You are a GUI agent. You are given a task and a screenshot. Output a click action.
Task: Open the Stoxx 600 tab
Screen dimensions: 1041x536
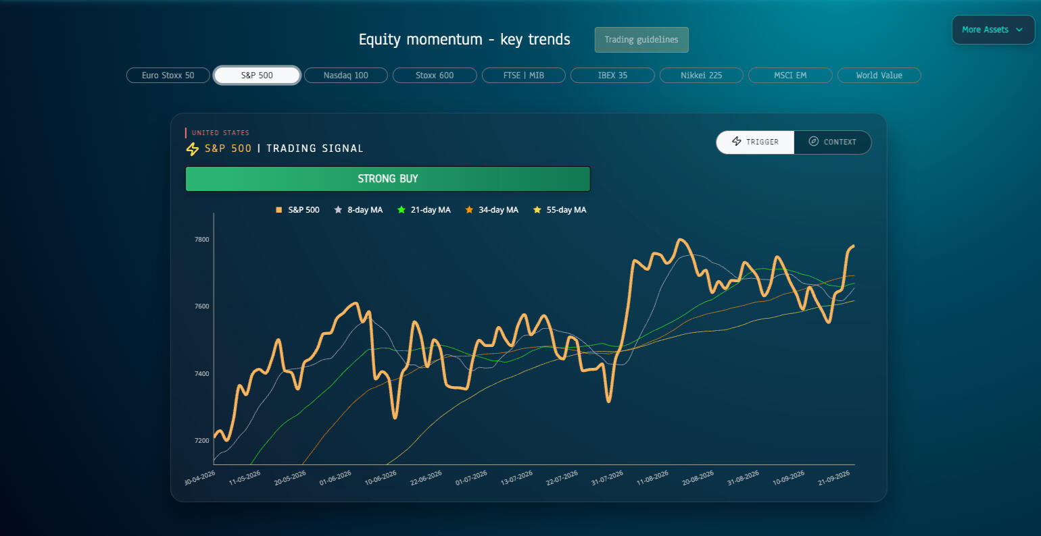(435, 76)
